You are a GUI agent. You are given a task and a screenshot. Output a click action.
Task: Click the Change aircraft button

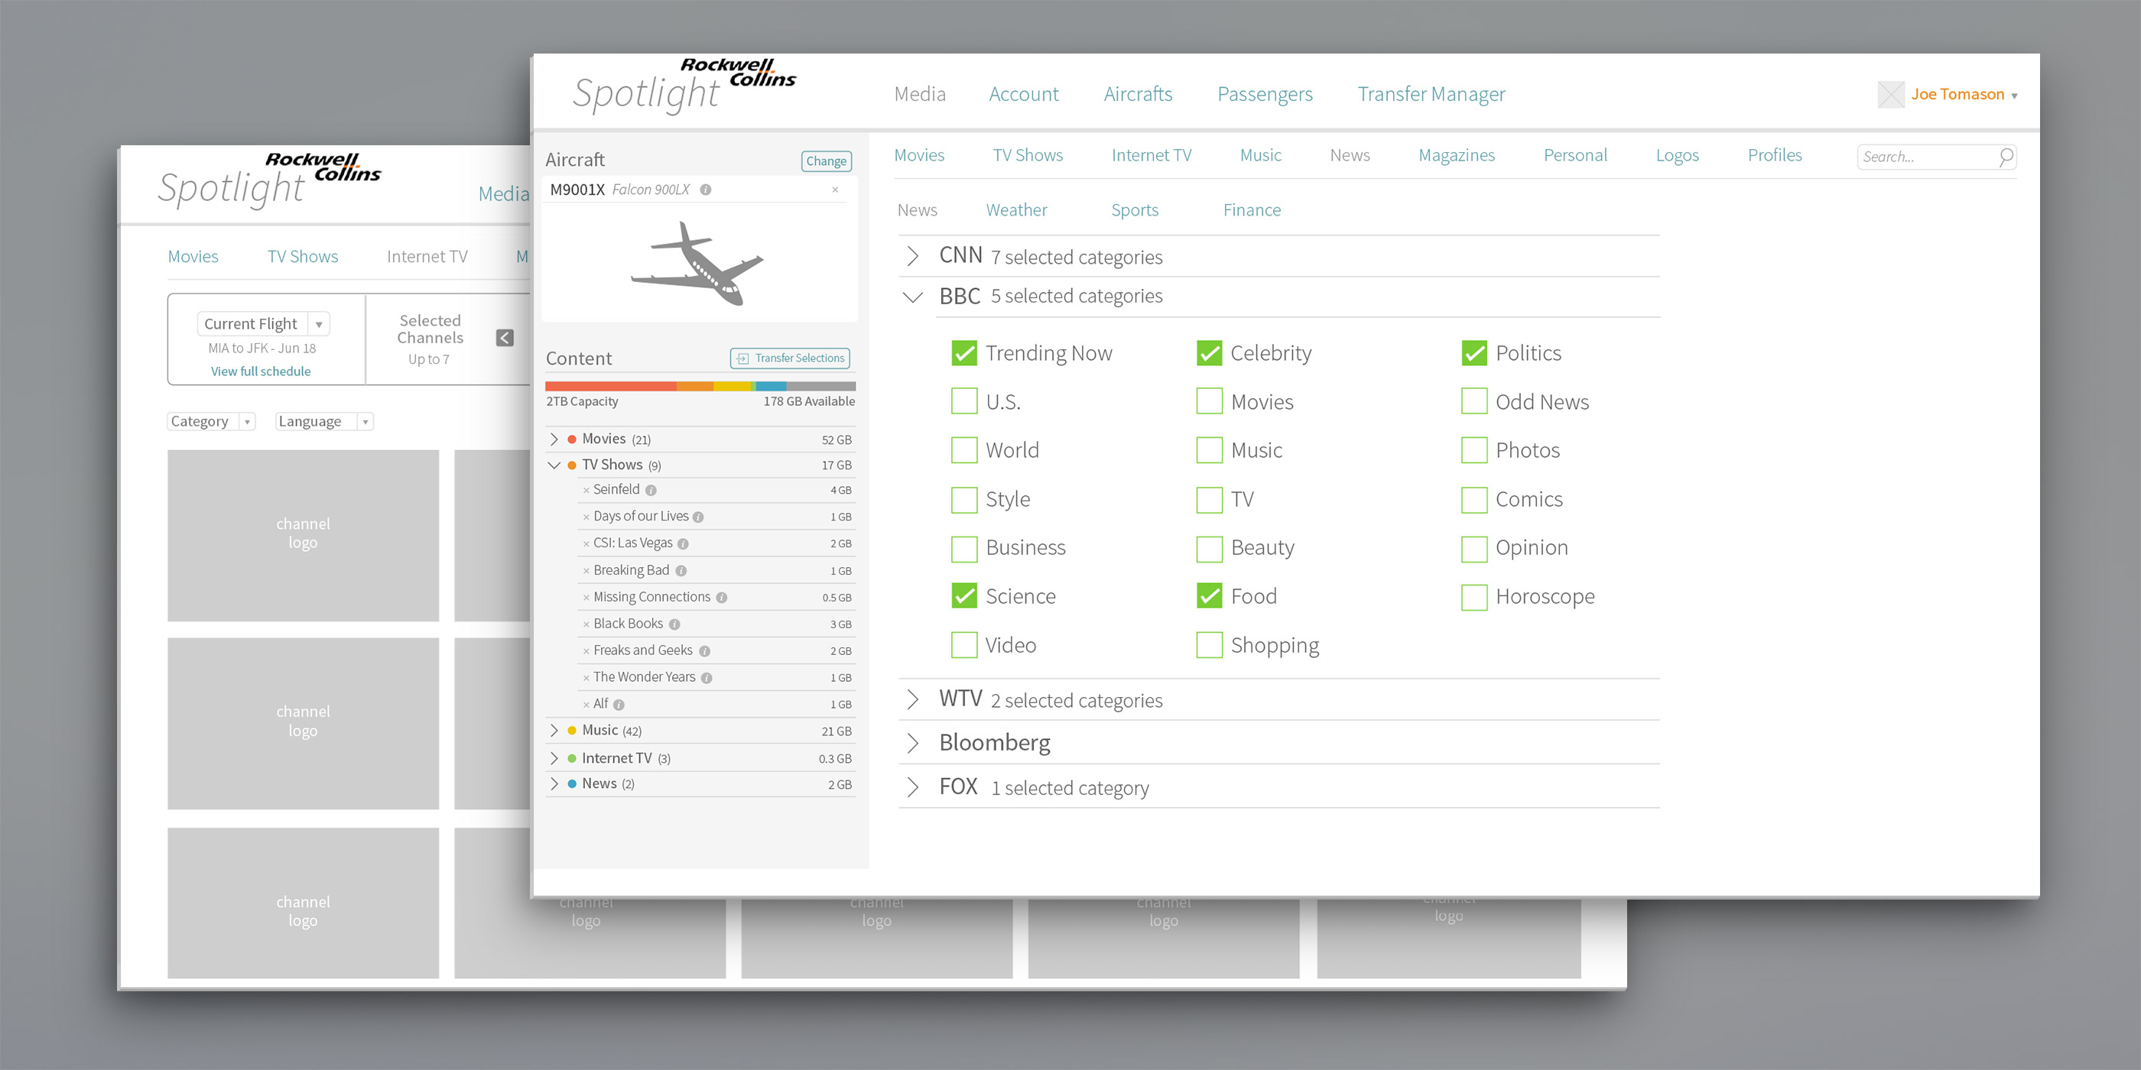826,161
